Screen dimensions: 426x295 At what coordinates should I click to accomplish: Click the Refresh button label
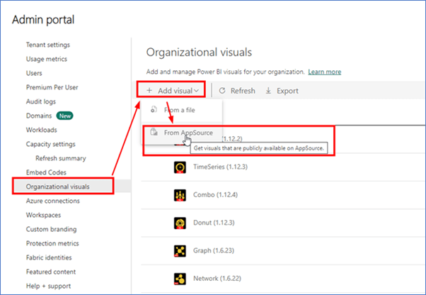[x=243, y=91]
